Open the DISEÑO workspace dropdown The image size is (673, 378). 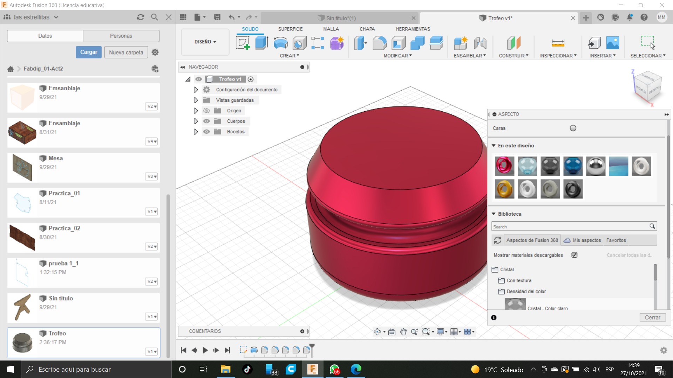205,42
